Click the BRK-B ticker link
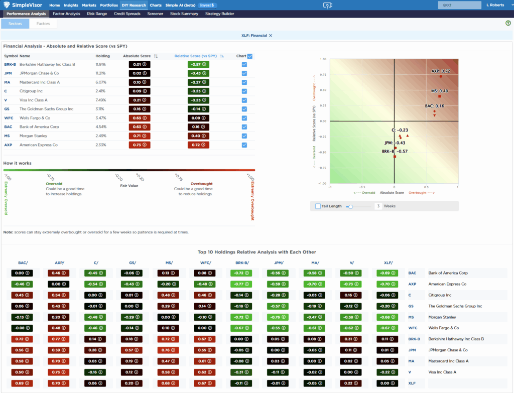Screen dimensions: 514x393 (x=10, y=64)
